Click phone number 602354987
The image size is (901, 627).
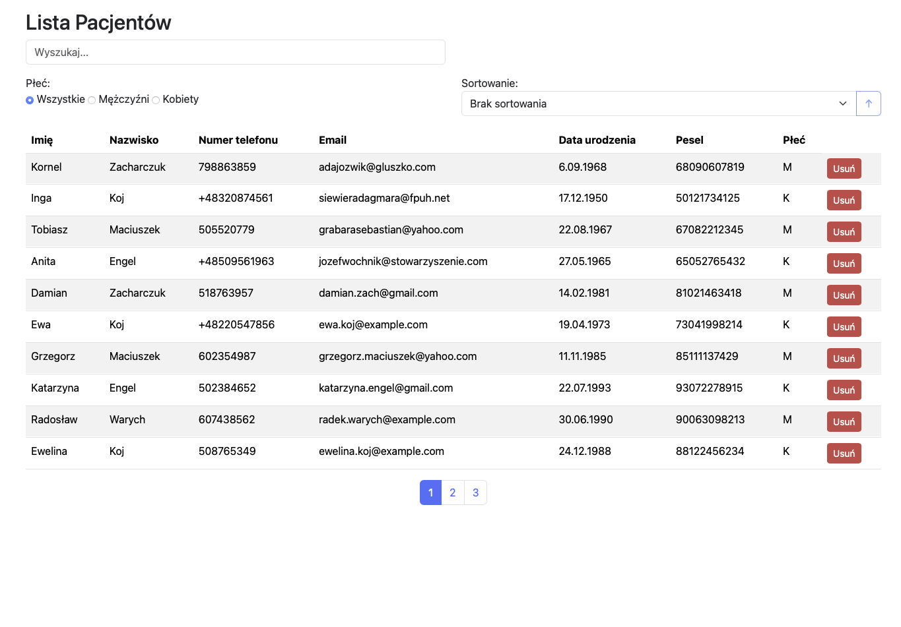[x=227, y=356]
